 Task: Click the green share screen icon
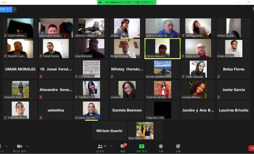point(141,146)
